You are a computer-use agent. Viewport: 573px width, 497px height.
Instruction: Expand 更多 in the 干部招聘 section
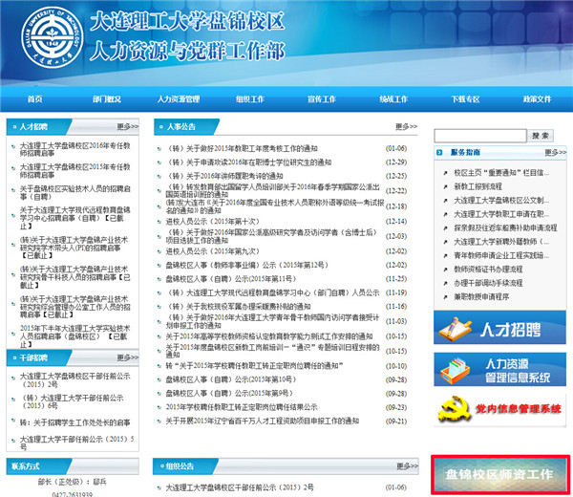(129, 357)
